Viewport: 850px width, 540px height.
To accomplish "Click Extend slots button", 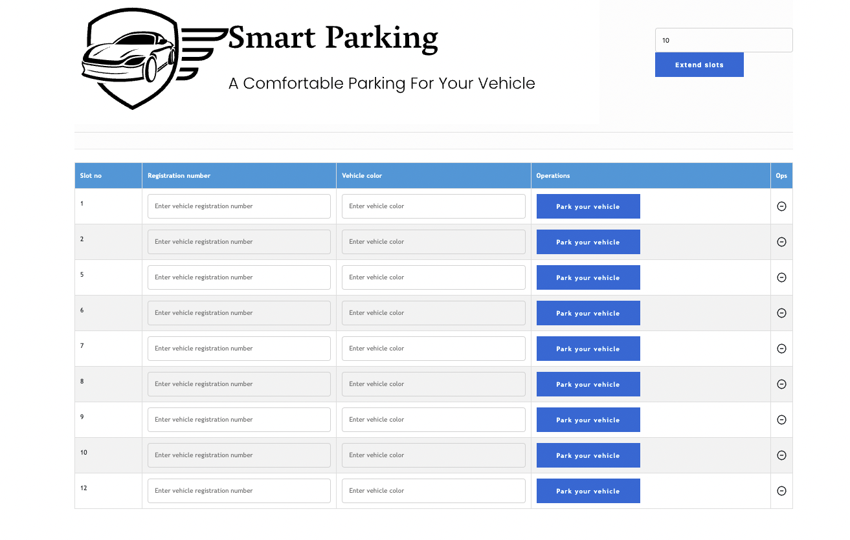I will click(699, 65).
